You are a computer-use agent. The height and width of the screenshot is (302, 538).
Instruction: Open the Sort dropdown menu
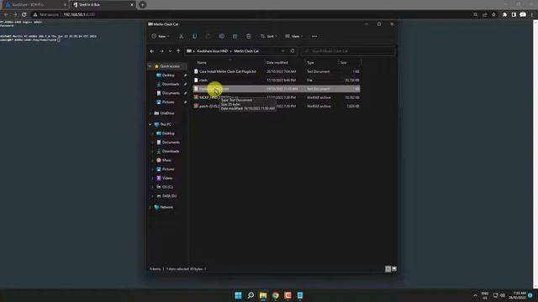[269, 36]
